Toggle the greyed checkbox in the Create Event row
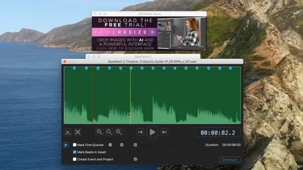The height and width of the screenshot is (170, 303). pos(135,159)
